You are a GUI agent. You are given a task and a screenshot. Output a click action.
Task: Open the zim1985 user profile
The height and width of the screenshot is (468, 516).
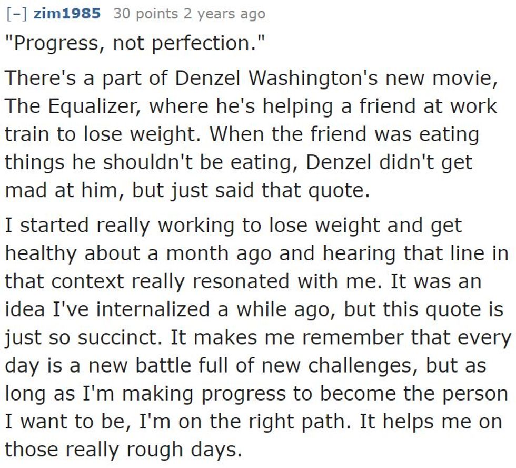pos(66,14)
